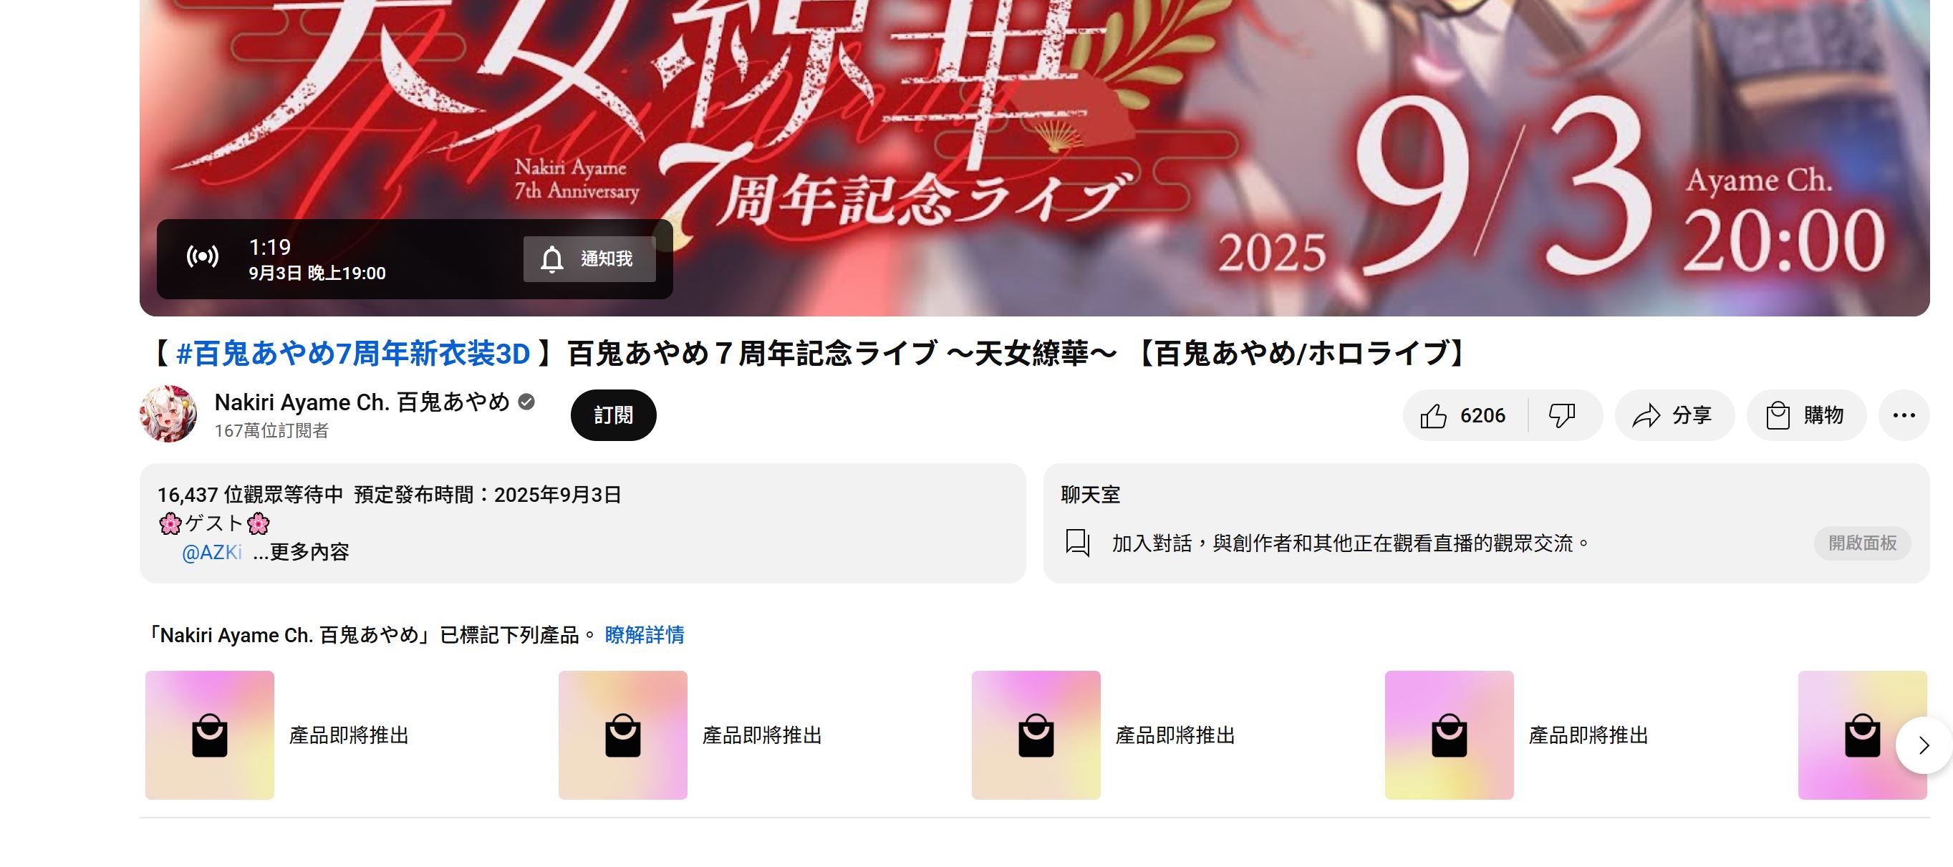Click the 1:19 countdown text

(x=270, y=246)
